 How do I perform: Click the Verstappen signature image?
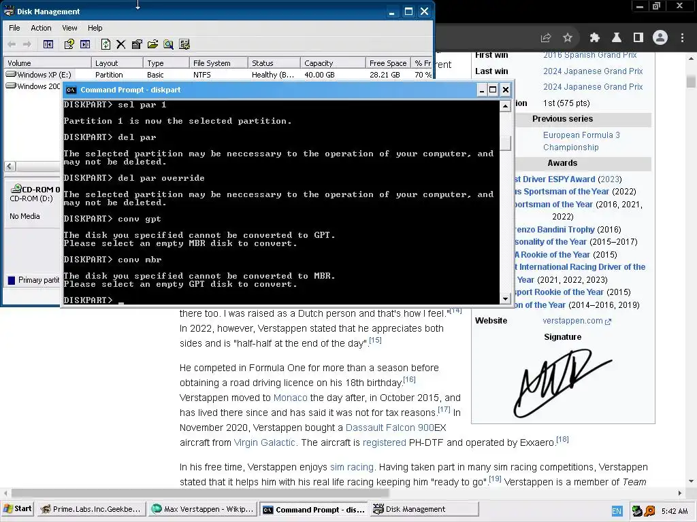pyautogui.click(x=562, y=383)
